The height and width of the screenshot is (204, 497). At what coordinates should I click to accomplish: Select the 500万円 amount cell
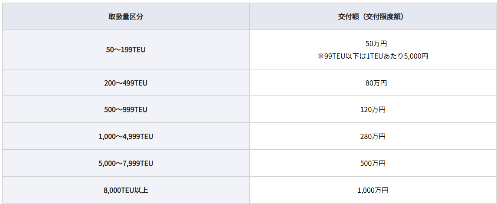[x=373, y=164]
